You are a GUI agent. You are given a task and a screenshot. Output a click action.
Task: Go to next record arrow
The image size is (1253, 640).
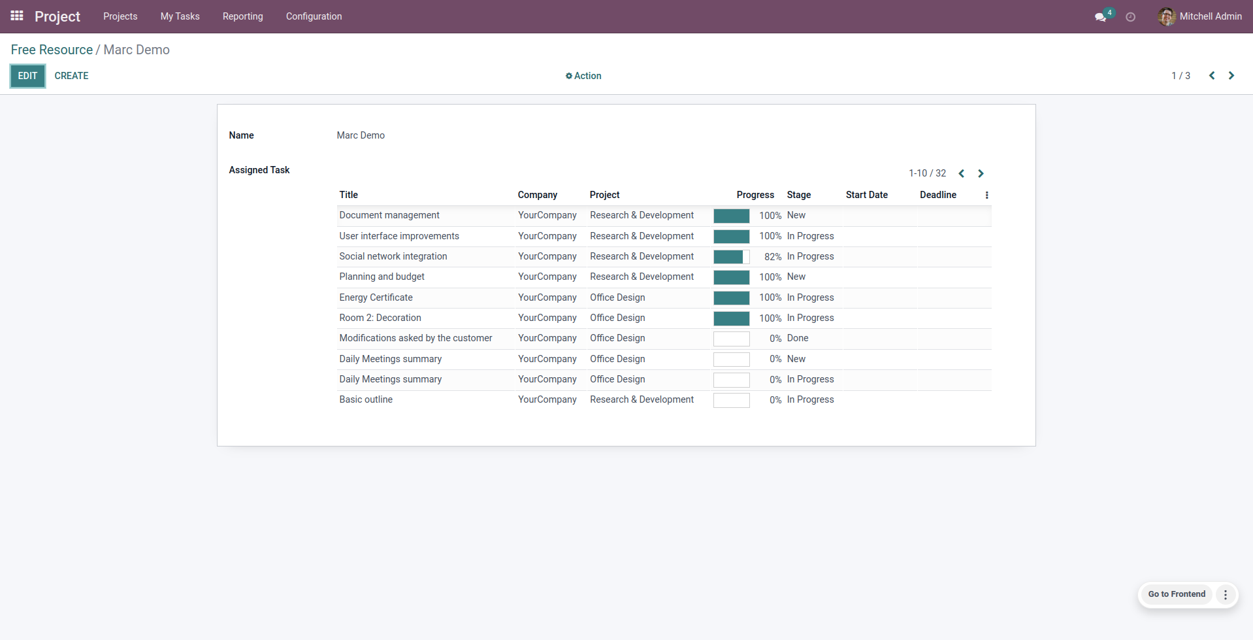point(1231,76)
